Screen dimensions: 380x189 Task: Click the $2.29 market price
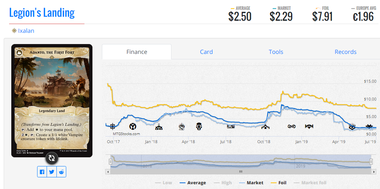(x=281, y=16)
